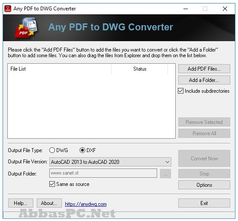Image resolution: width=238 pixels, height=221 pixels.
Task: Click the Output File Type label
Action: pyautogui.click(x=25, y=150)
